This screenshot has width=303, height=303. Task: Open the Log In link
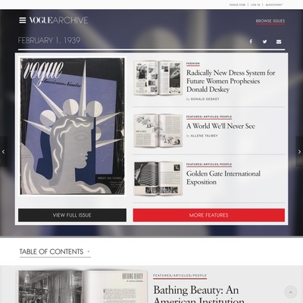point(255,5)
